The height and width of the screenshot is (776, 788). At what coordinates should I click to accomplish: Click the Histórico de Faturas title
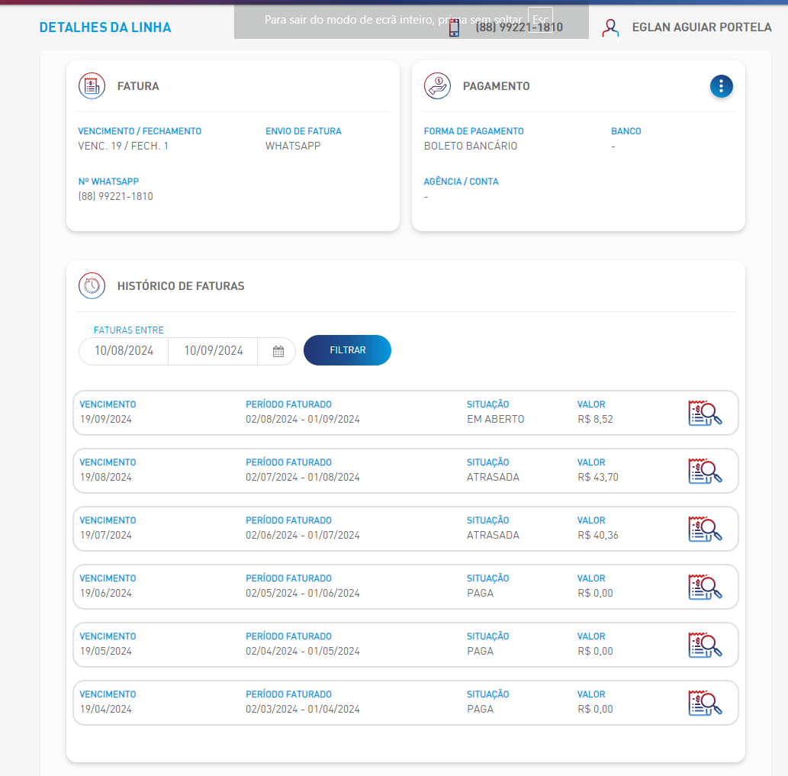(181, 286)
